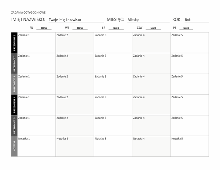Select the PRZEDMIOT 1 row label

click(x=14, y=43)
